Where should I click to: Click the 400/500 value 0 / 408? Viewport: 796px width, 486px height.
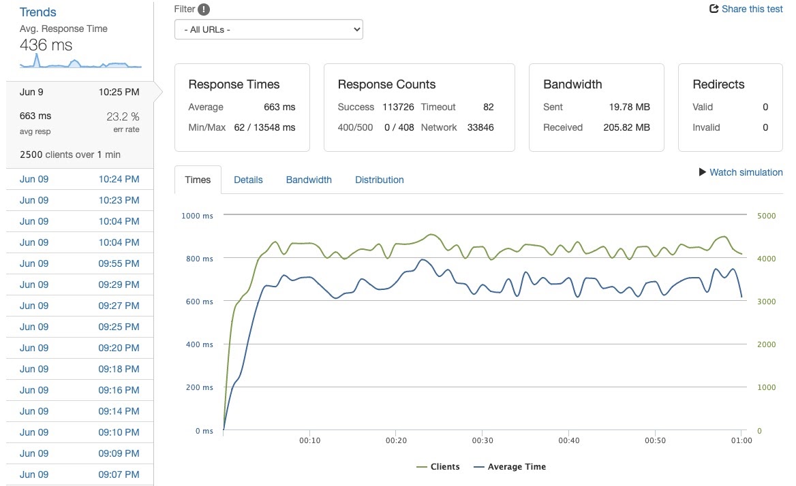(399, 127)
